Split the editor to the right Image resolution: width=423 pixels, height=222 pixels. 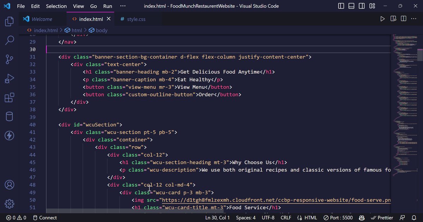pos(404,19)
